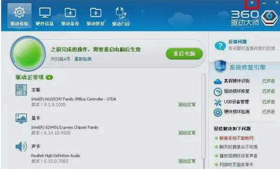Click the 驱动损坏修复 icon
This screenshot has width=280, height=169.
217,92
